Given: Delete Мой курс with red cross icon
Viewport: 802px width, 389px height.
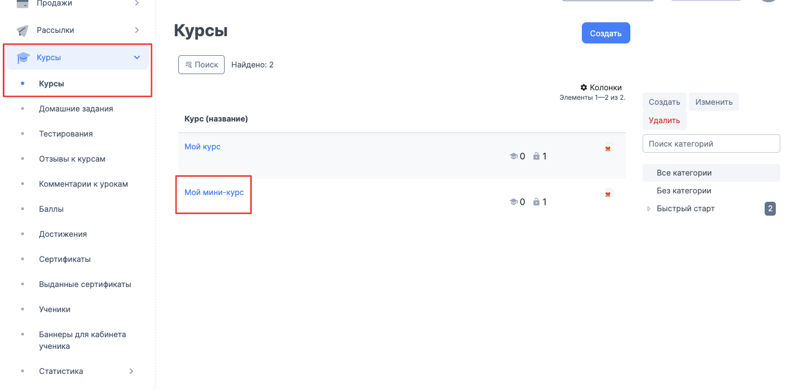Looking at the screenshot, I should [608, 148].
